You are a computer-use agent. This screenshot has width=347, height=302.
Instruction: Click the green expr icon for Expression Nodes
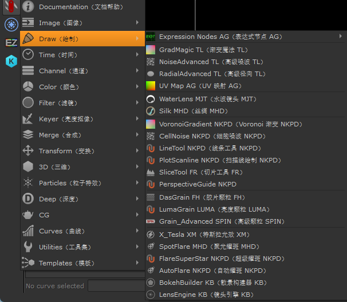151,37
